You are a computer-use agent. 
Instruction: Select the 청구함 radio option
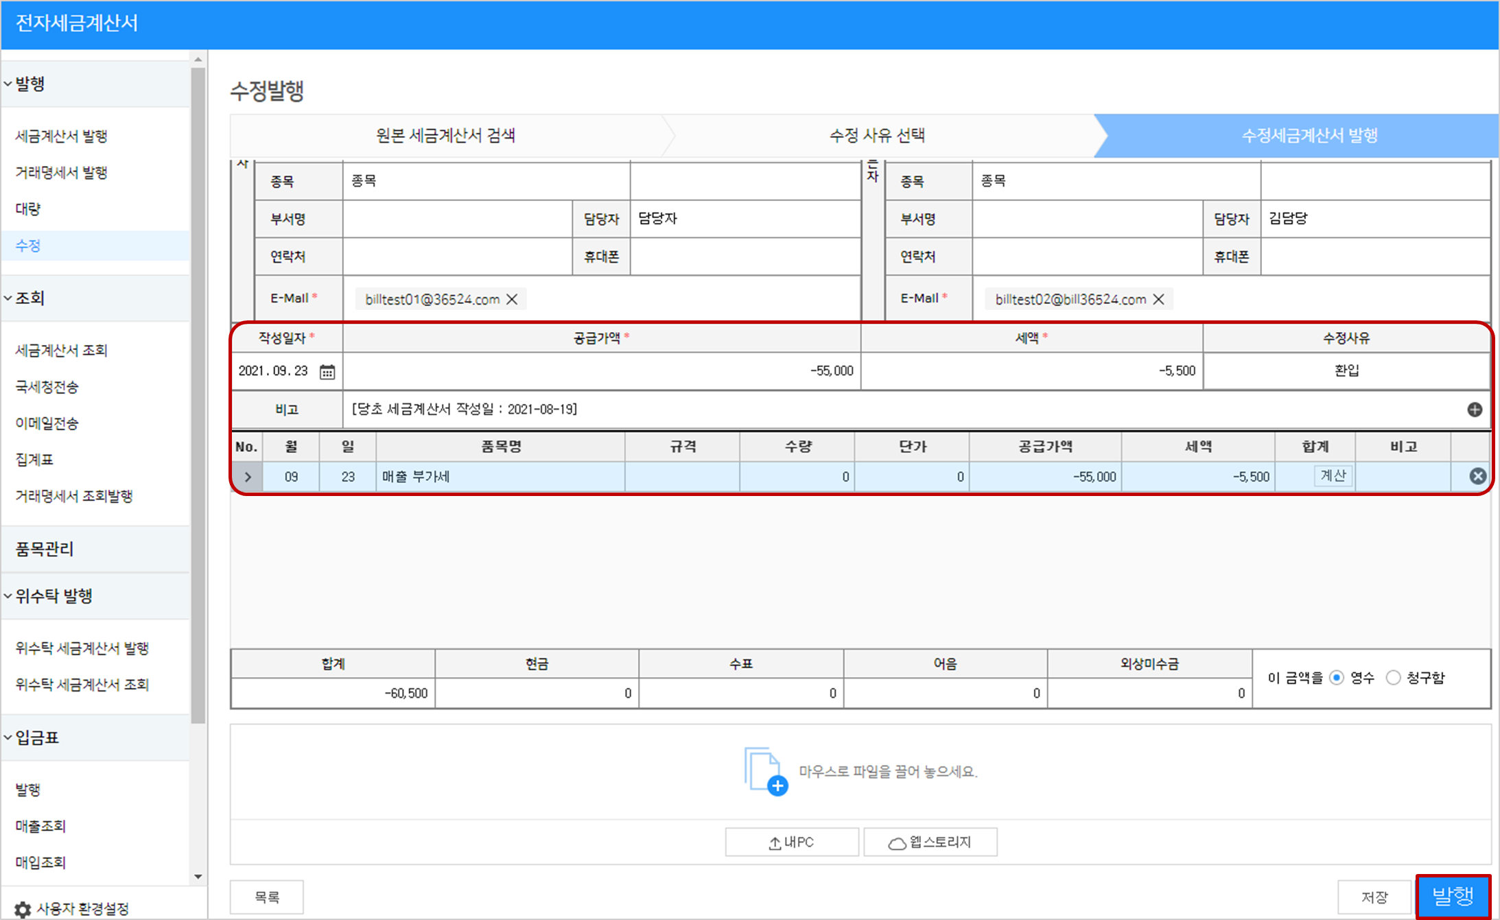coord(1393,678)
